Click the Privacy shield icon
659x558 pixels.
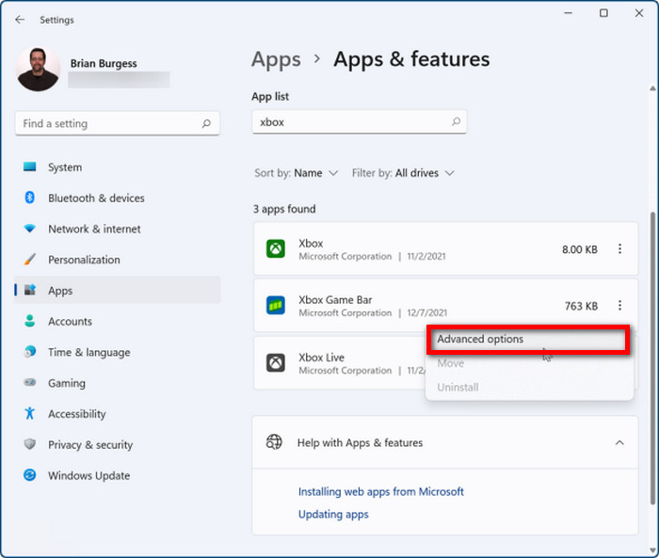(x=30, y=444)
